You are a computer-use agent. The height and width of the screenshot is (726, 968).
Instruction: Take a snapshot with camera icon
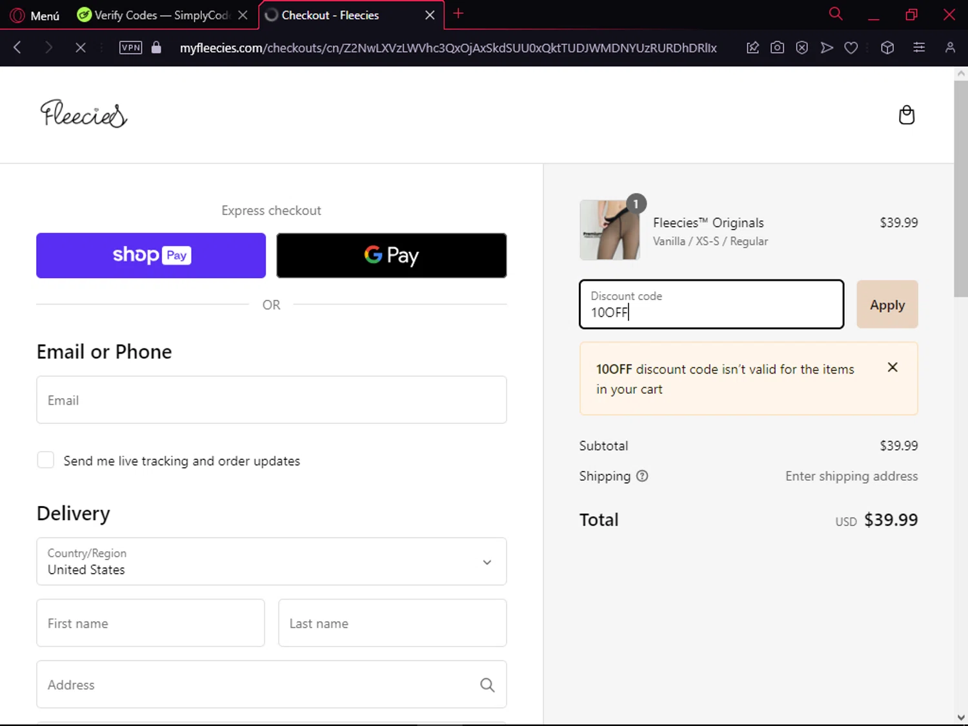(x=777, y=47)
